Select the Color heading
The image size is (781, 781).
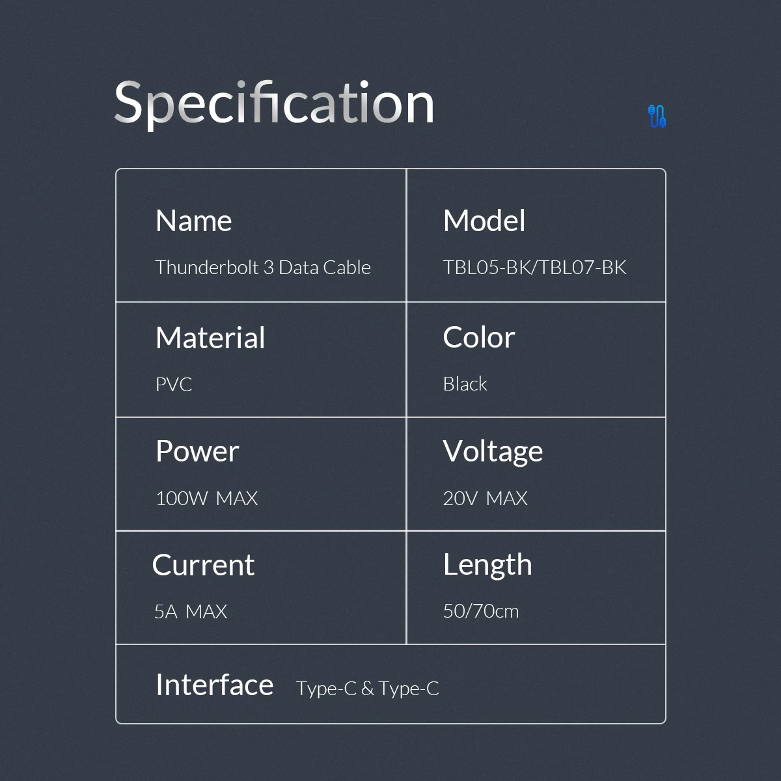coord(479,338)
